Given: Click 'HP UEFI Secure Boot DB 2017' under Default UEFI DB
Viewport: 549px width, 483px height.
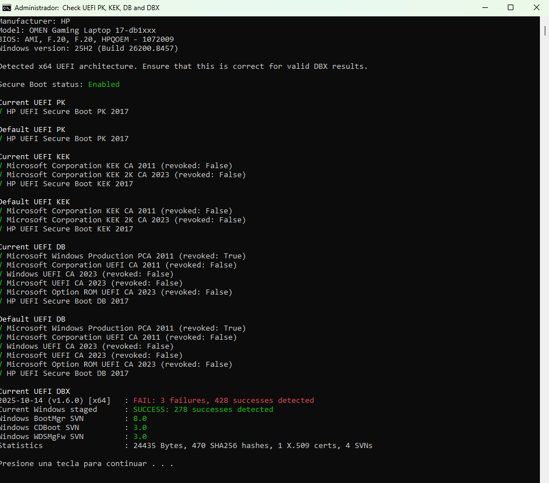Looking at the screenshot, I should click(x=68, y=373).
